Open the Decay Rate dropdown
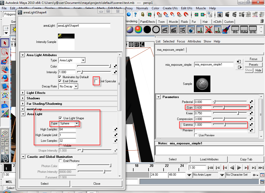Viewport: 265px width, 193px height. click(x=68, y=86)
